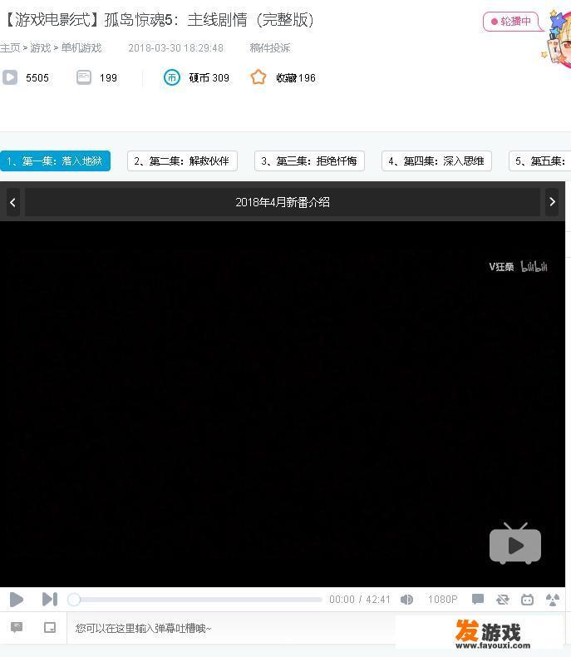The width and height of the screenshot is (571, 657).
Task: Mute the video volume icon
Action: pyautogui.click(x=406, y=600)
